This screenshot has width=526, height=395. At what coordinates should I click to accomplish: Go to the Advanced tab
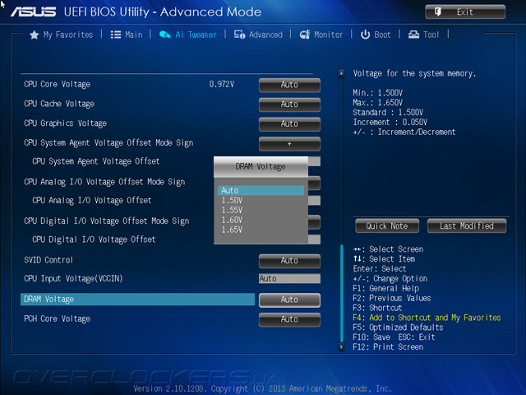coord(258,35)
